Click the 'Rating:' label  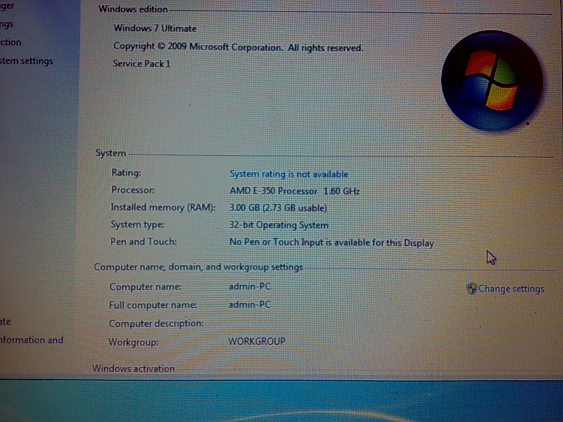(x=126, y=173)
